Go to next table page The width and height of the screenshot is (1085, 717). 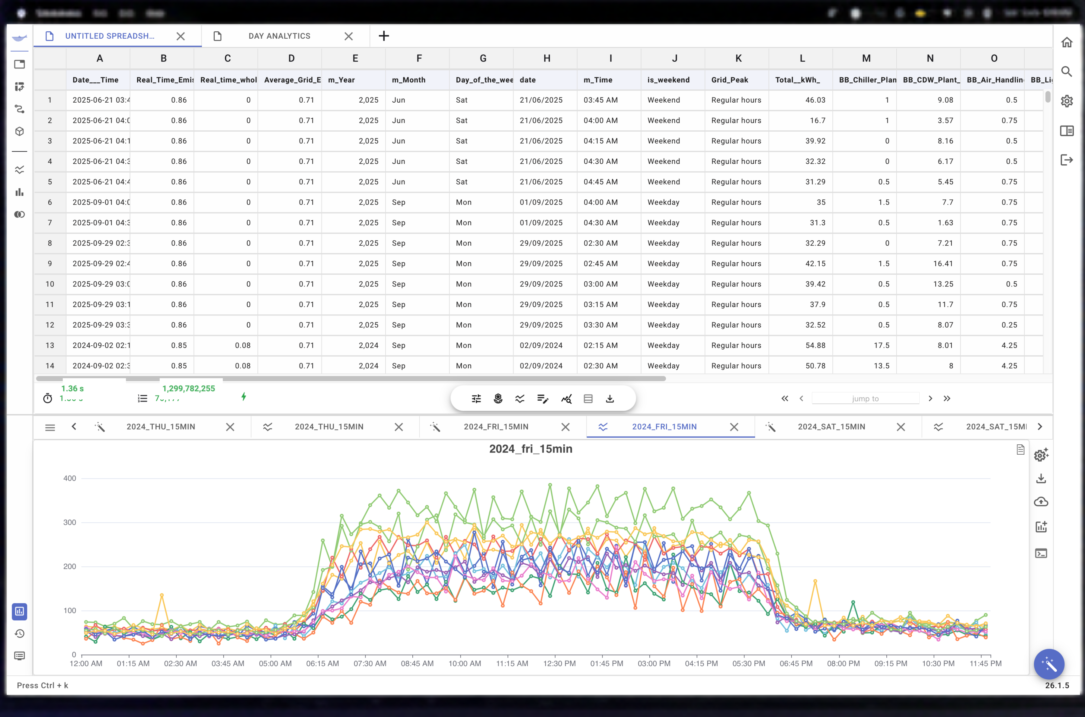tap(930, 398)
